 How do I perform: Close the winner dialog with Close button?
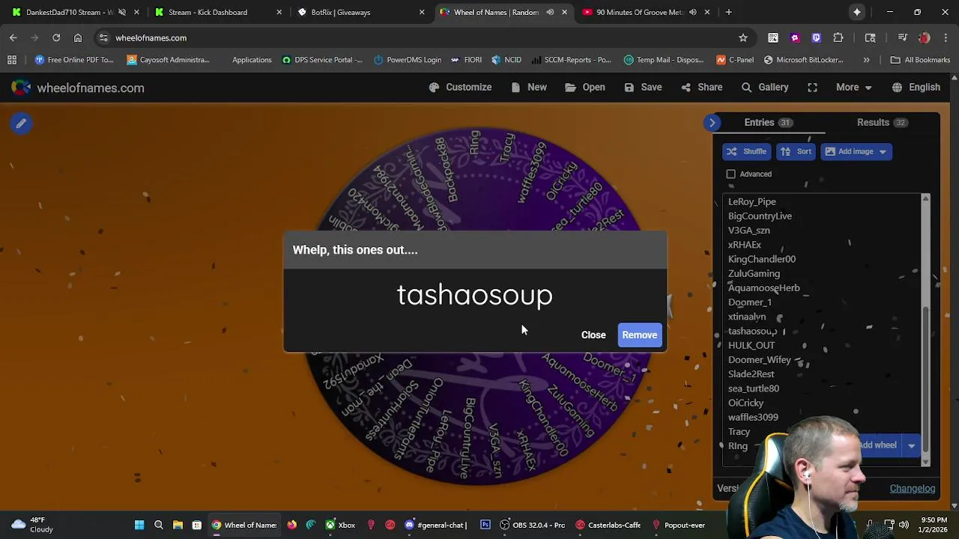[593, 335]
